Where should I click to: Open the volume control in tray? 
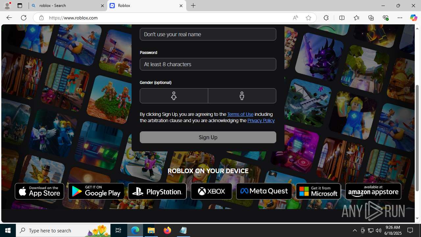(x=379, y=230)
